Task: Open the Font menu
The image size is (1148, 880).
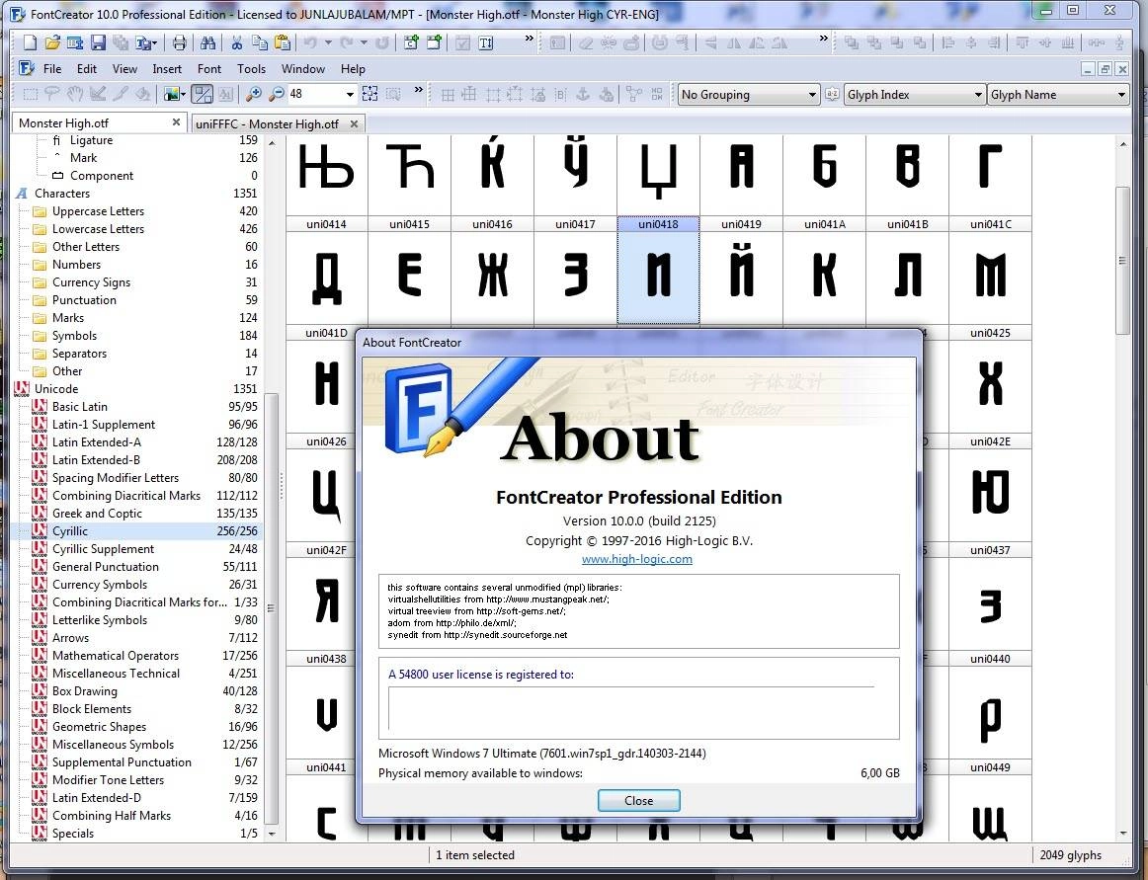Action: pos(209,69)
